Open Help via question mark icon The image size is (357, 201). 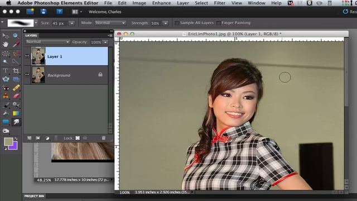(x=60, y=12)
